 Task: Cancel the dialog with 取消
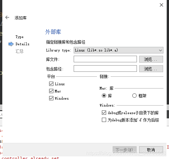pyautogui.click(x=151, y=149)
